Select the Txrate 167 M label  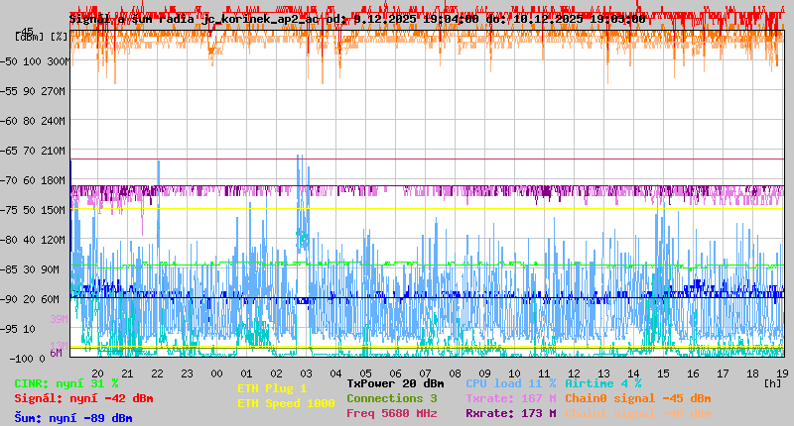(511, 398)
